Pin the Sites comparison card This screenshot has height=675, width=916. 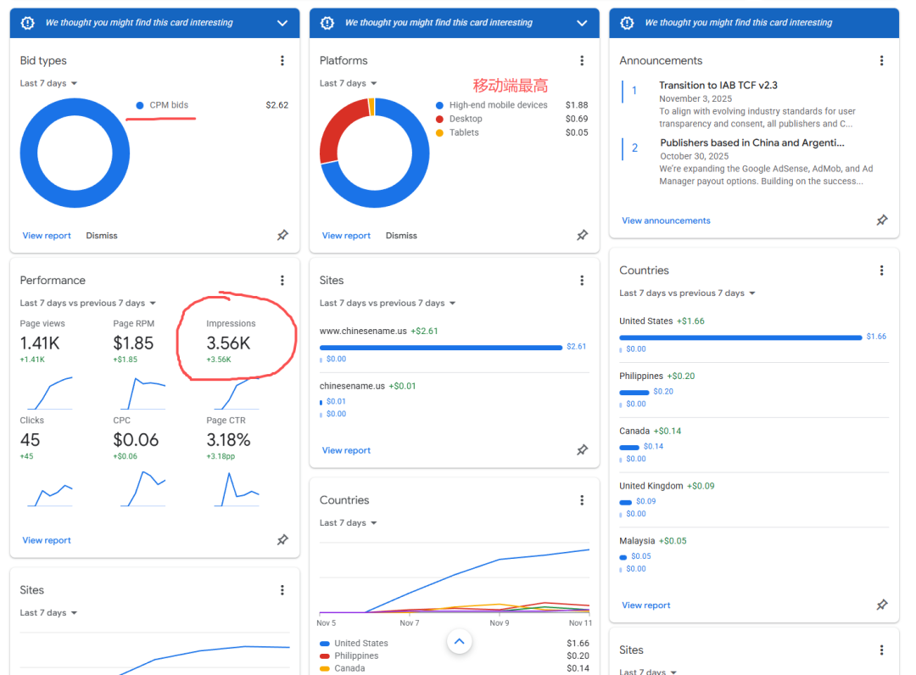582,449
